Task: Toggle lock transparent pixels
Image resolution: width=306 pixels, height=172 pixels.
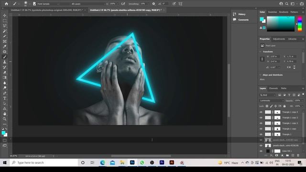Action: click(267, 106)
